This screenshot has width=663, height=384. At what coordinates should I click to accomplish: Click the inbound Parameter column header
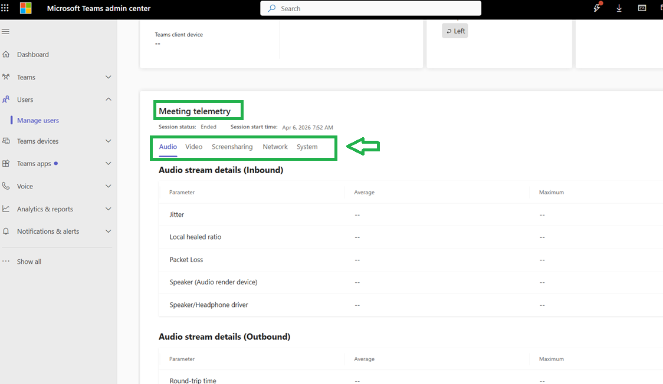click(182, 193)
